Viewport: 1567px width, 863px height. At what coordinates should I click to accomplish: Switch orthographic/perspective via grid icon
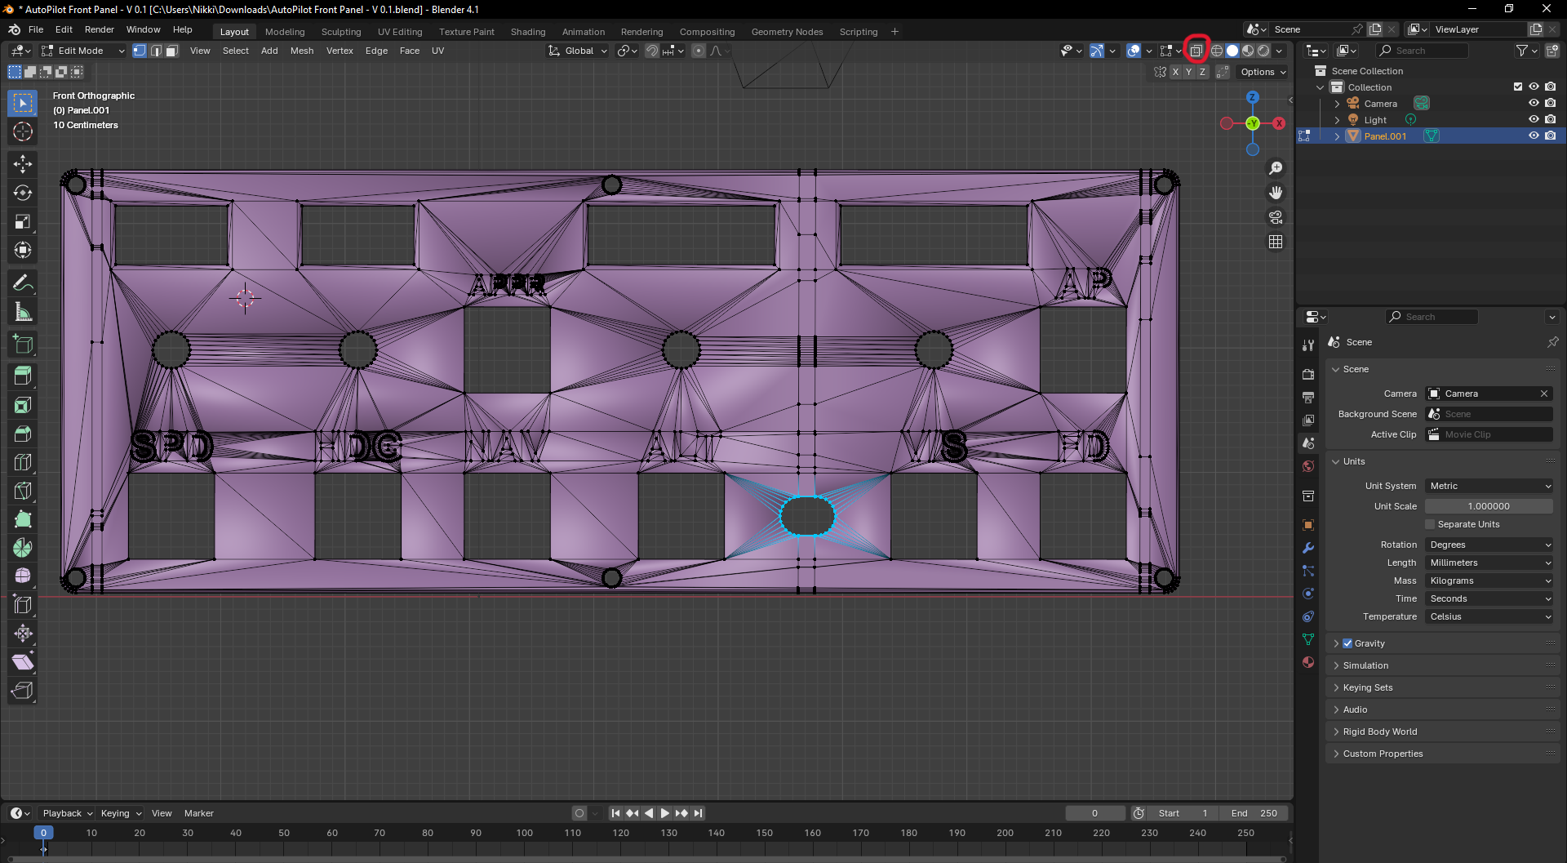[1276, 242]
